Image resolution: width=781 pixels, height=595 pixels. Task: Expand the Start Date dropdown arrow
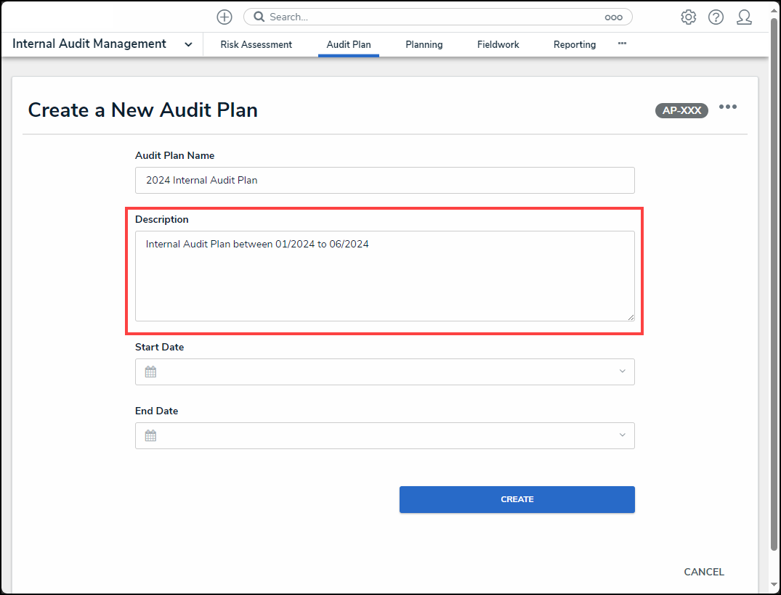622,372
